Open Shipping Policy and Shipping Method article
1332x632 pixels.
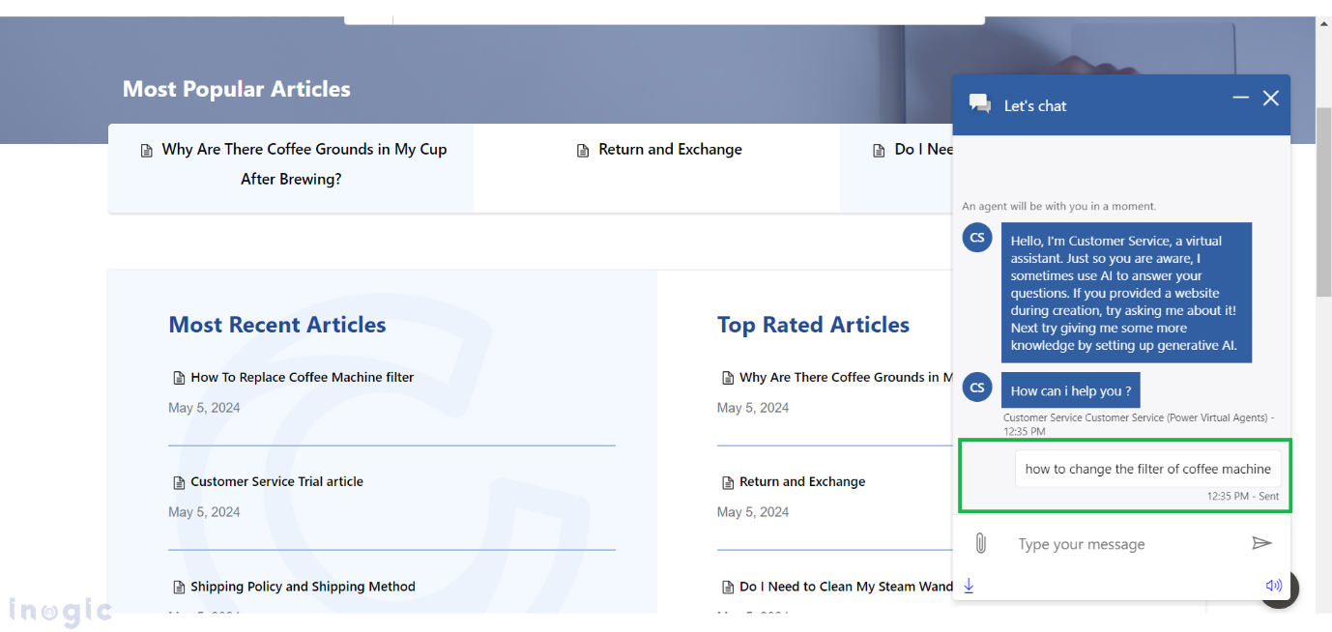303,587
